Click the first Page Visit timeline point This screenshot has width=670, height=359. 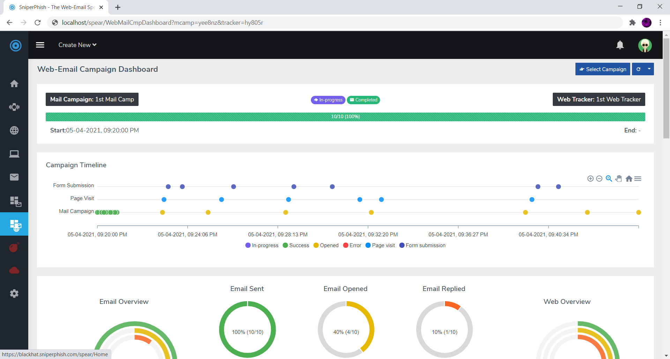[164, 200]
